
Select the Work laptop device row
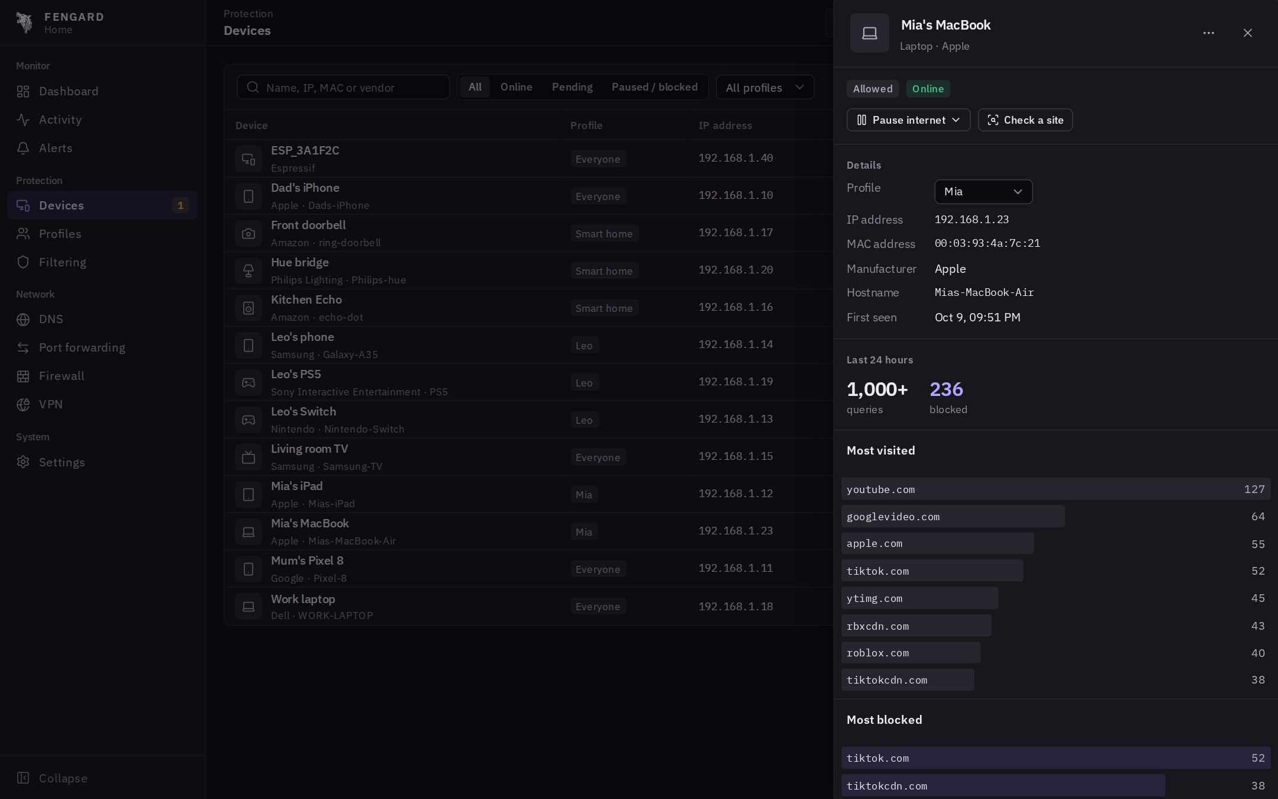coord(528,607)
